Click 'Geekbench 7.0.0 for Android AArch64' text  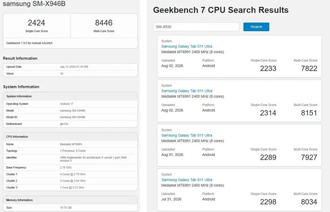pyautogui.click(x=29, y=43)
